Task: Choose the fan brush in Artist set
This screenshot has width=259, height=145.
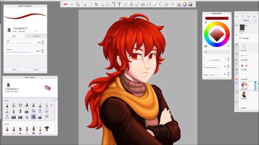Action: 47,128
